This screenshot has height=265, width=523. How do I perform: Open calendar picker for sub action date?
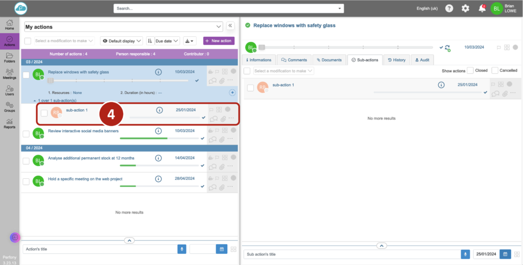(x=505, y=254)
